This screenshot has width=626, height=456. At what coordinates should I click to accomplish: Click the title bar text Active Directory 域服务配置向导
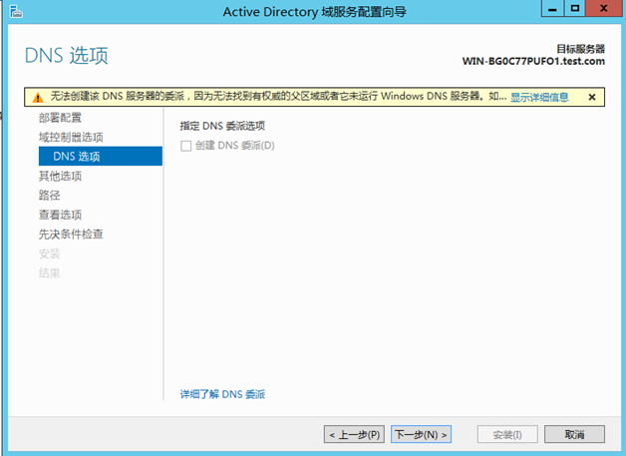(315, 12)
